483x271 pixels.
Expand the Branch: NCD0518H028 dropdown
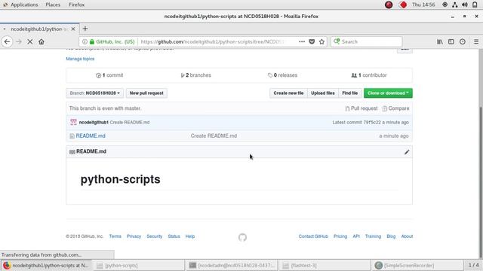(94, 93)
